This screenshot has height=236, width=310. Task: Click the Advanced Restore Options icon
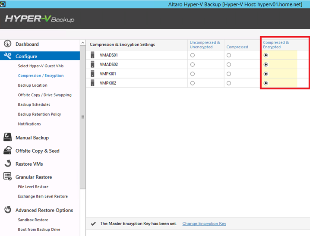(x=7, y=210)
